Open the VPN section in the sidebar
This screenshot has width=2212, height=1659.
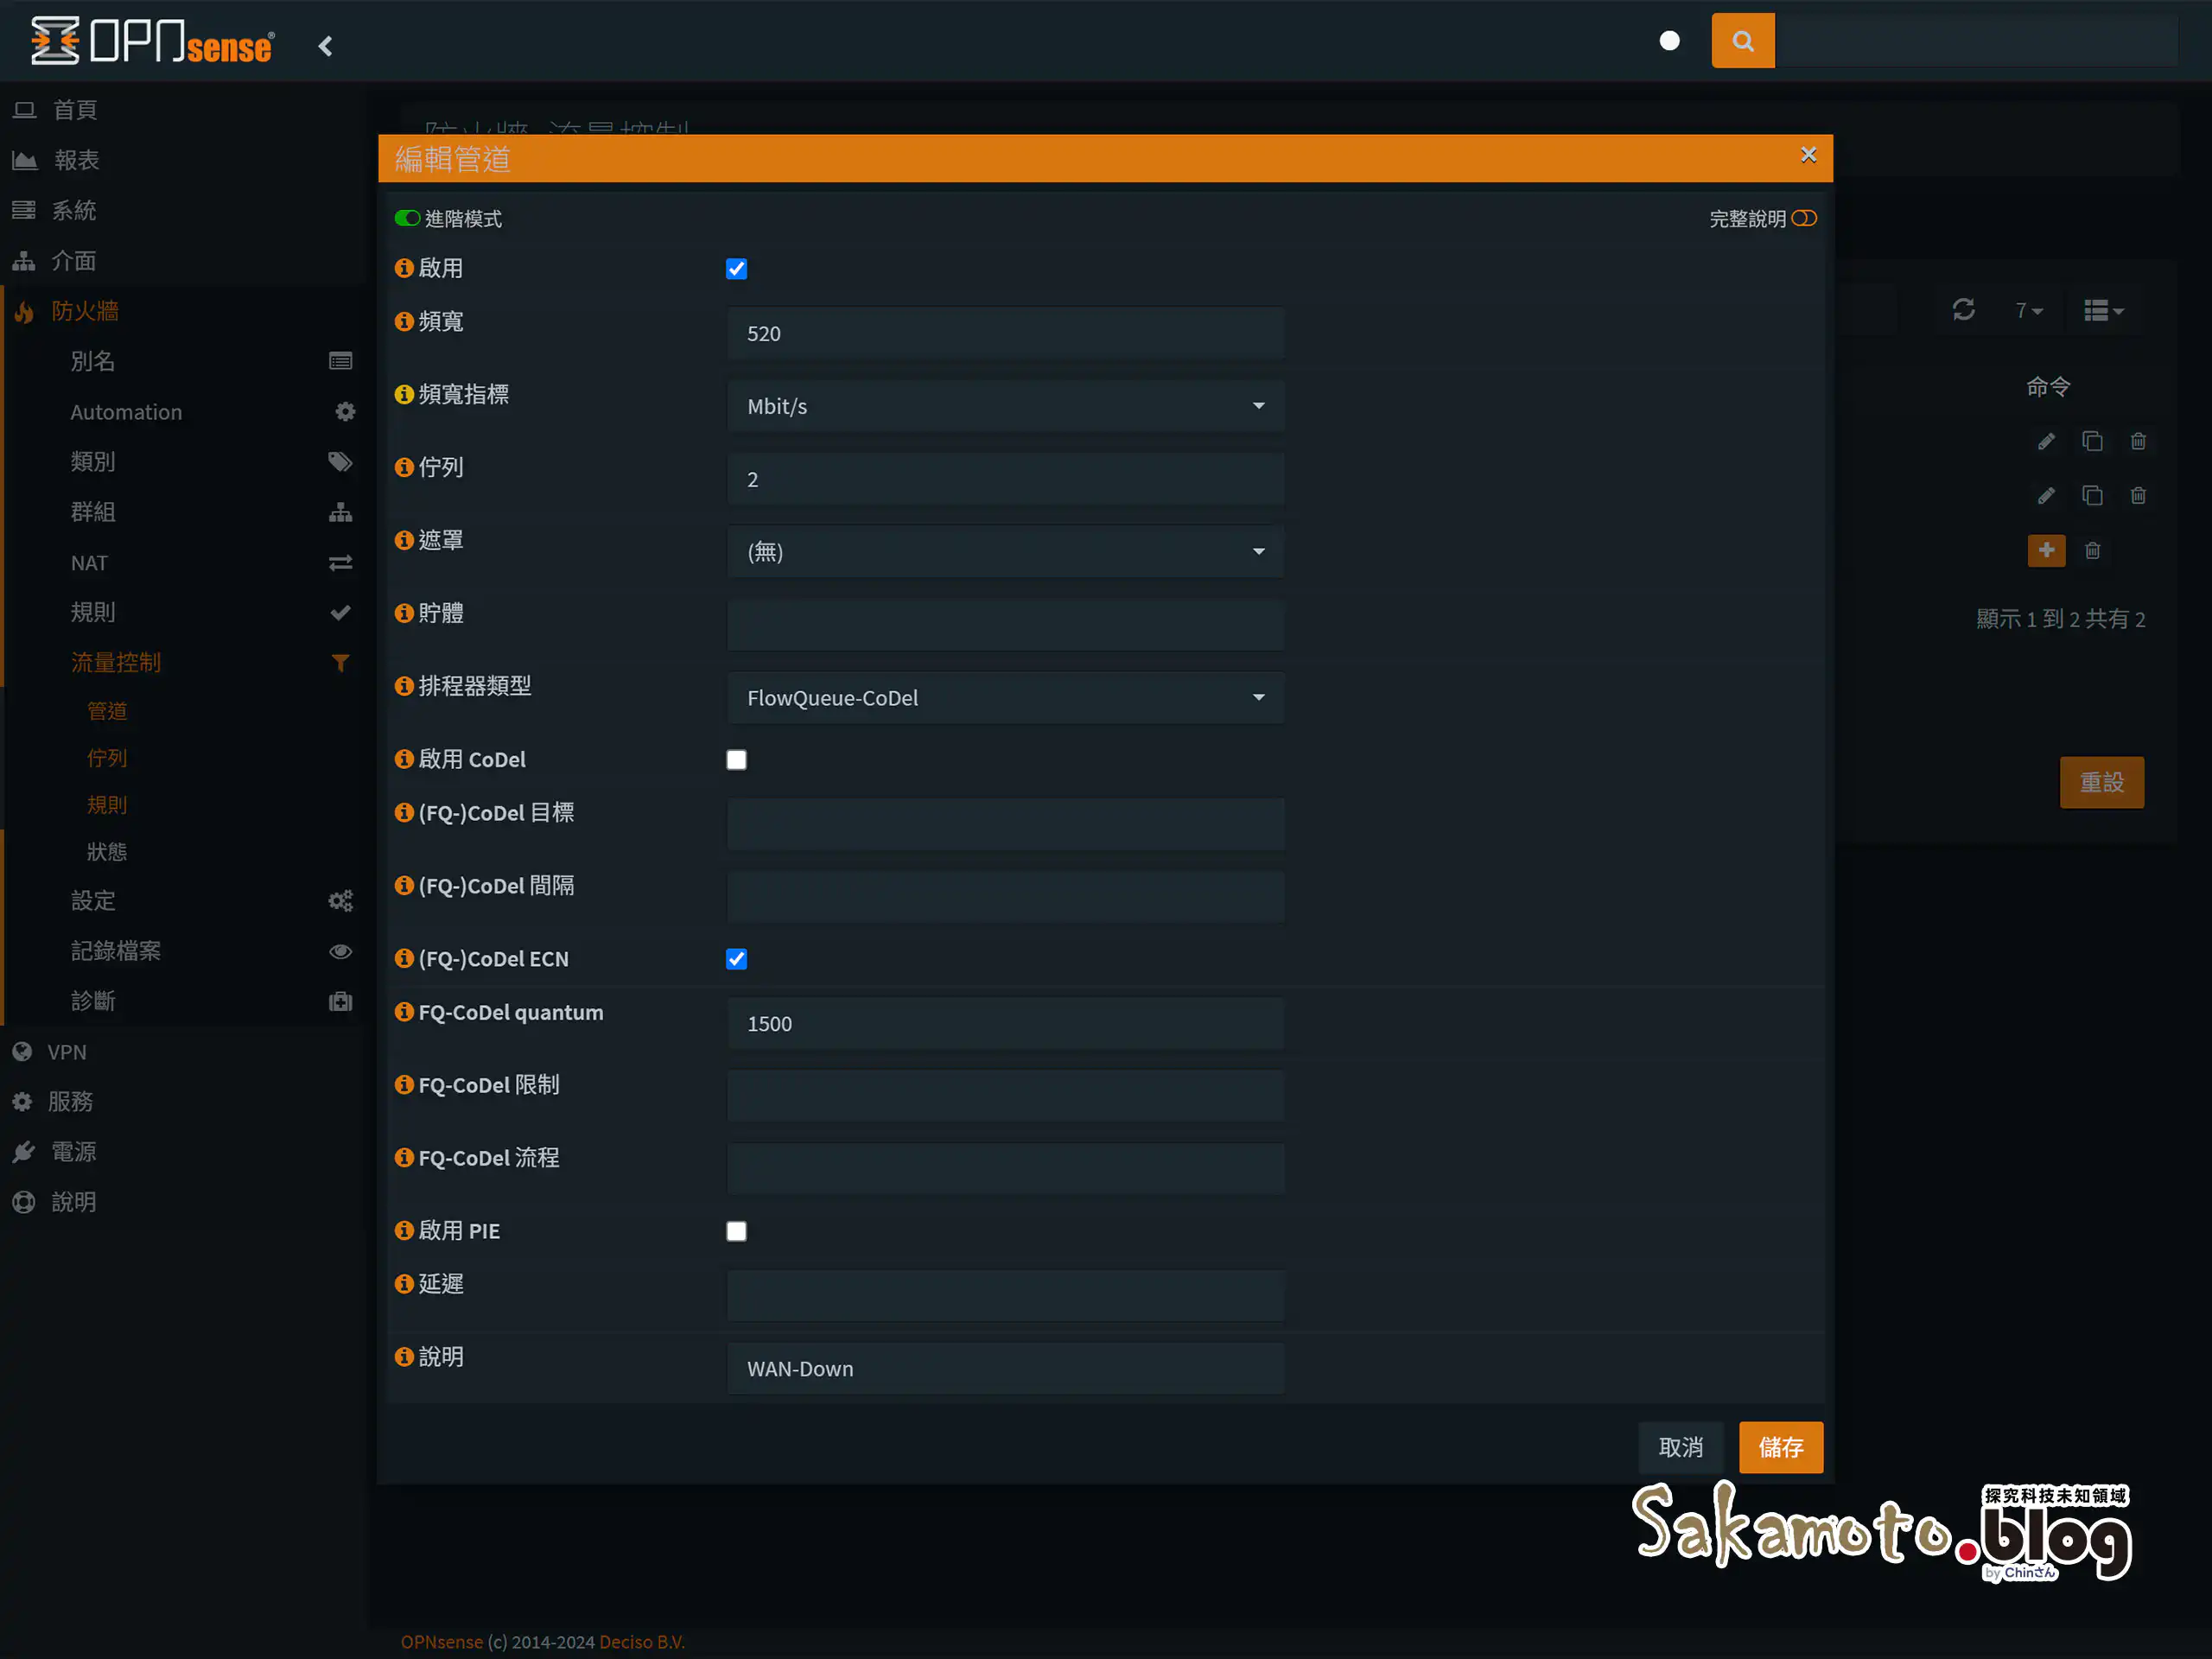(x=67, y=1051)
